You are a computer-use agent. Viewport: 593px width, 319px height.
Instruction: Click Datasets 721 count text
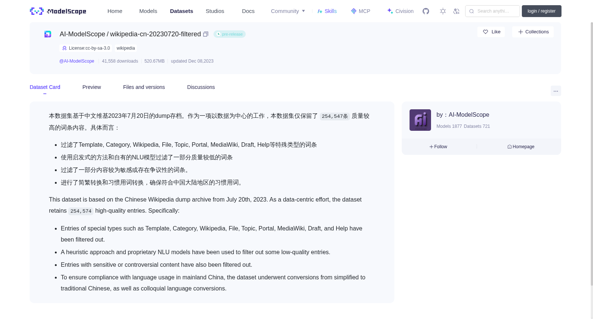(477, 126)
